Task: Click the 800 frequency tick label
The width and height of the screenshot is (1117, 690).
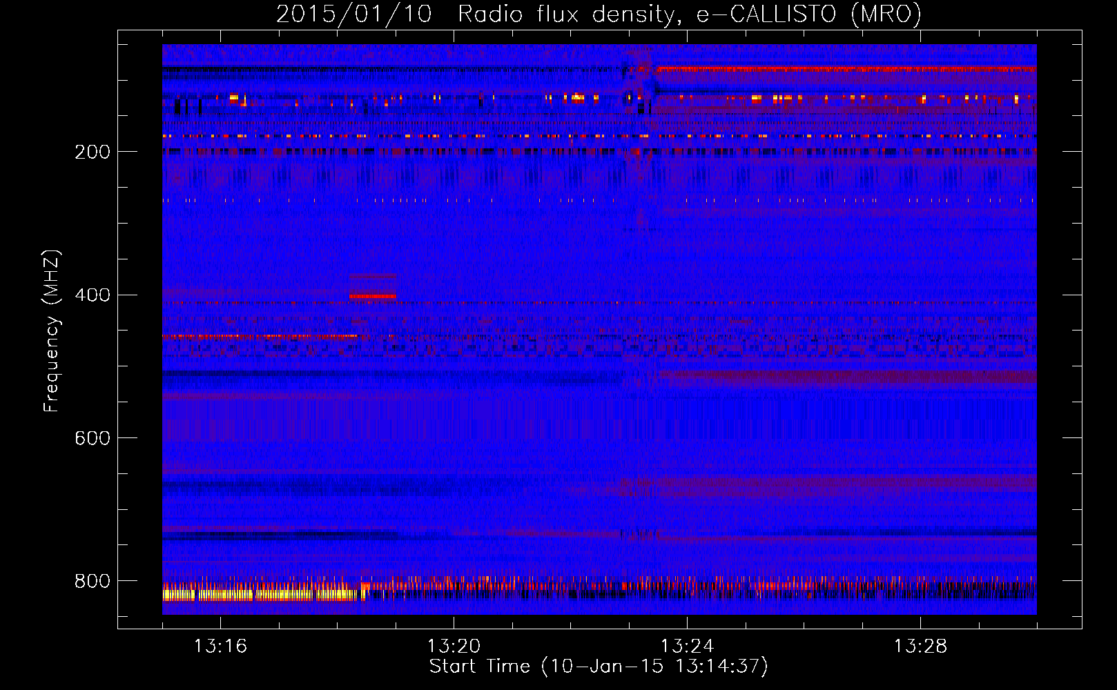Action: click(x=93, y=582)
